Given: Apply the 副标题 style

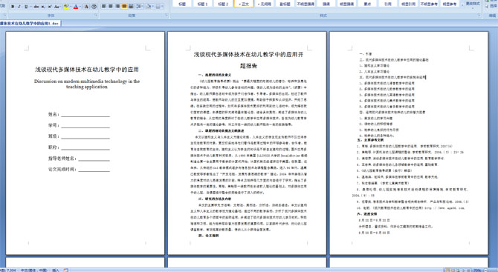Looking at the screenshot, I should point(285,4).
